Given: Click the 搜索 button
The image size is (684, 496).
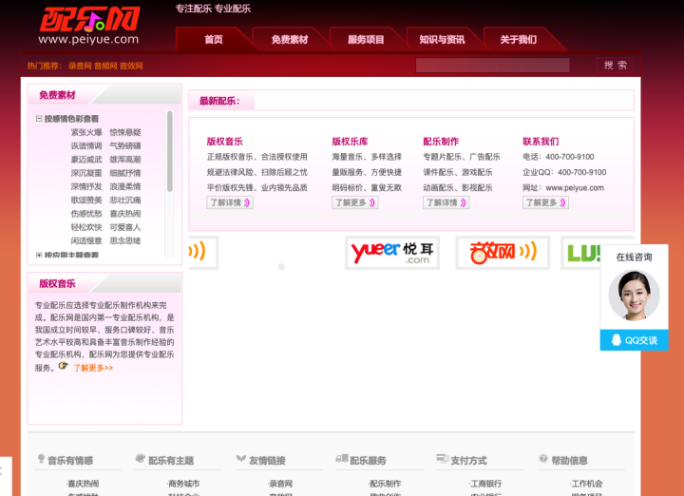Looking at the screenshot, I should [x=615, y=66].
